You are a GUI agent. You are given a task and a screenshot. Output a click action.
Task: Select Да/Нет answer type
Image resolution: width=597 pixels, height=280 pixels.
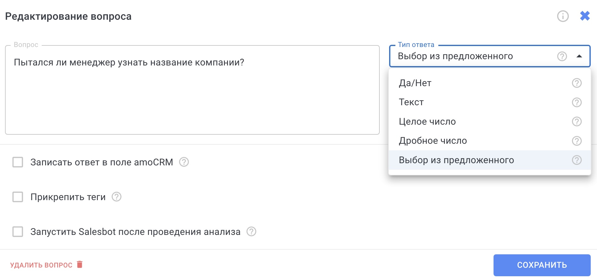point(415,83)
